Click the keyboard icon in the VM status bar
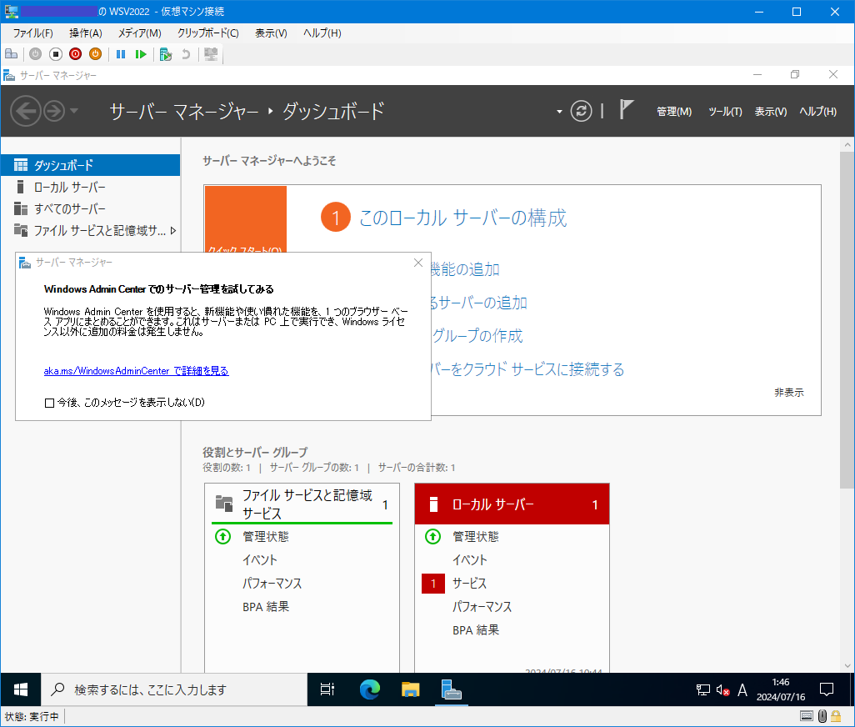The image size is (855, 727). tap(806, 715)
